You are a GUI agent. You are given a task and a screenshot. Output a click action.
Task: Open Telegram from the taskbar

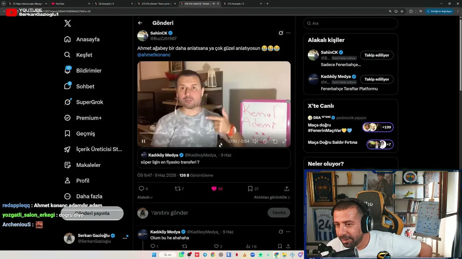tap(205, 255)
